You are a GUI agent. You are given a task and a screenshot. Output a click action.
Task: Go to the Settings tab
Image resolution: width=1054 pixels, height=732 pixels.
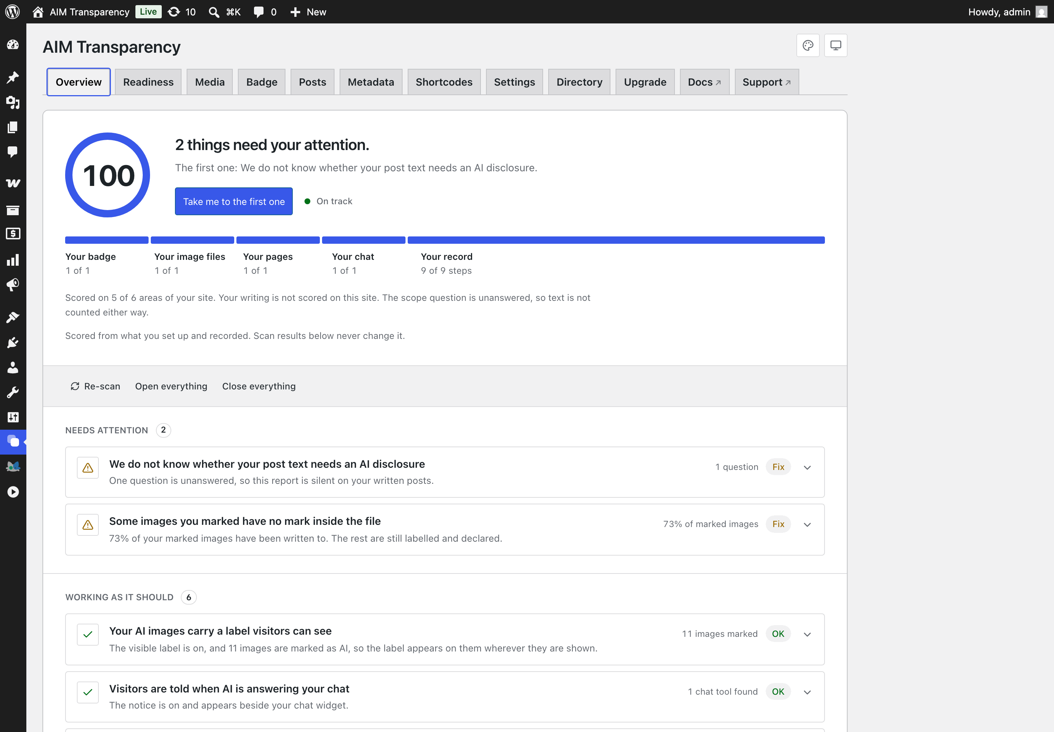pos(514,82)
